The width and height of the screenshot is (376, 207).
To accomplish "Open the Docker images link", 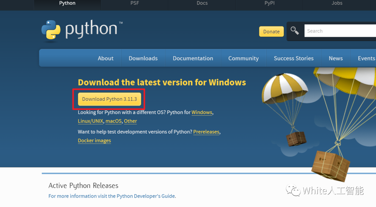I will pos(94,141).
